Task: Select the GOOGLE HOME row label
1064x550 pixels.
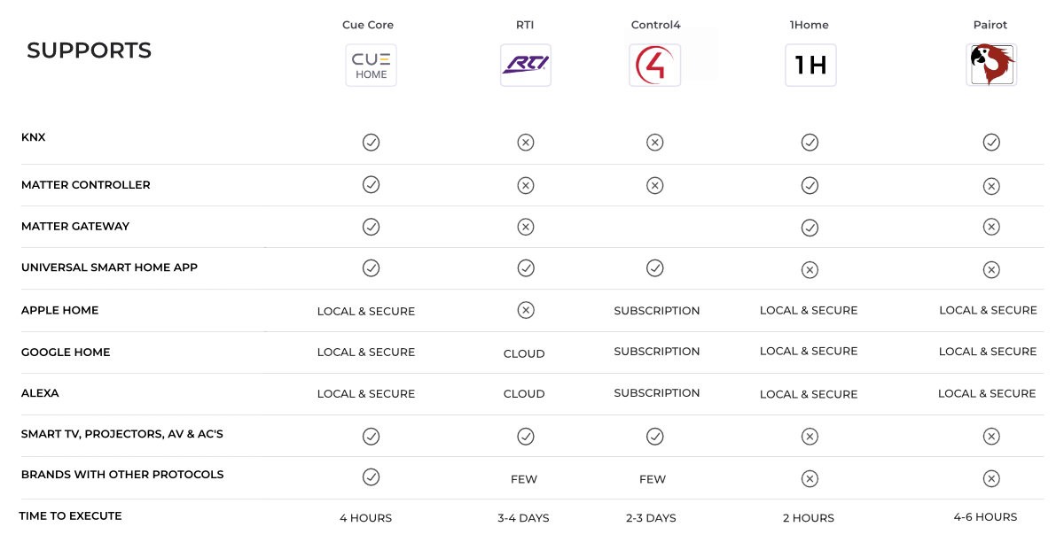Action: [x=66, y=352]
